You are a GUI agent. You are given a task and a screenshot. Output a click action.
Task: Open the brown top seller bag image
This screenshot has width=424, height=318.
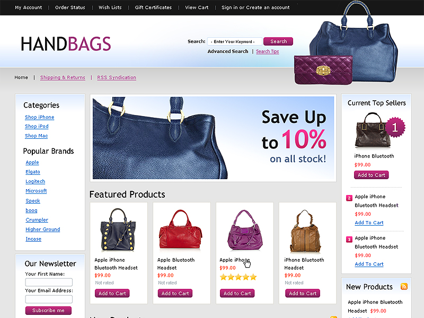tap(373, 130)
